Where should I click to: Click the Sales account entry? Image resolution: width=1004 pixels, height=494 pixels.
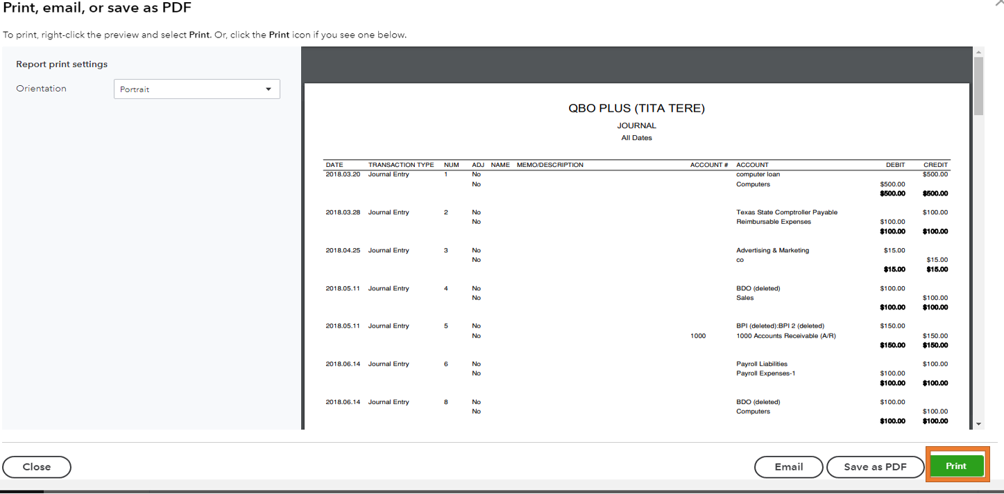[745, 298]
